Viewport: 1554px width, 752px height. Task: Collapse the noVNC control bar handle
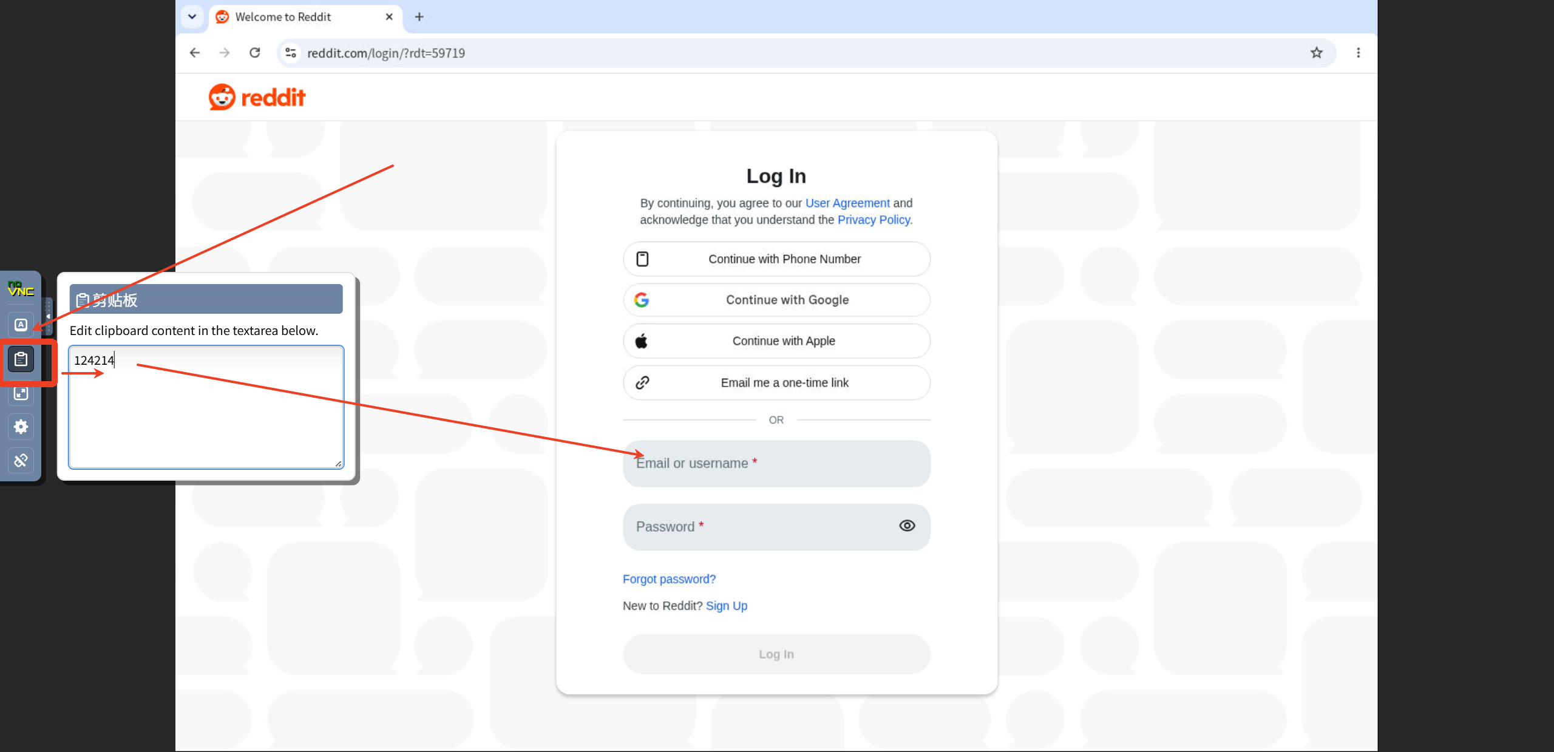(x=48, y=316)
